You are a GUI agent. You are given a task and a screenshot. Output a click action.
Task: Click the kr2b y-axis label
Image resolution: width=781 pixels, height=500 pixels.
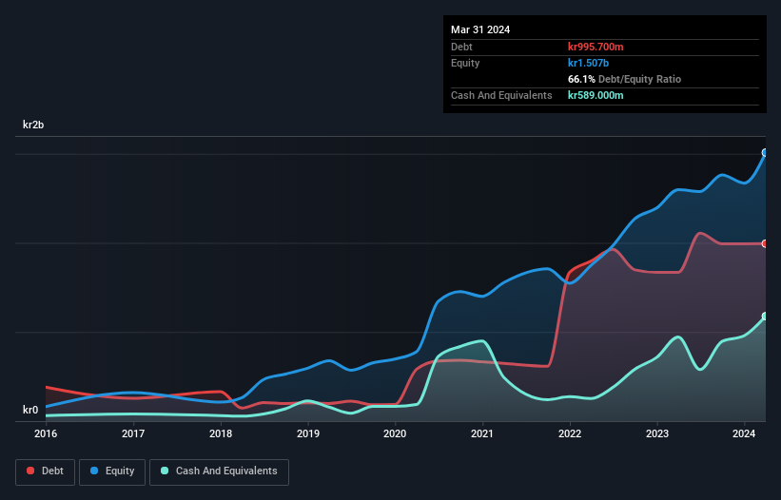(x=33, y=125)
